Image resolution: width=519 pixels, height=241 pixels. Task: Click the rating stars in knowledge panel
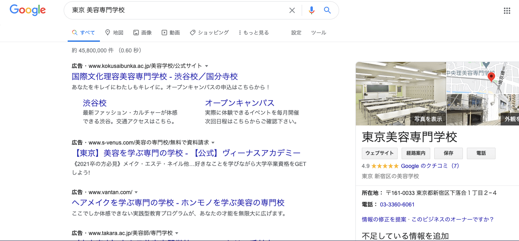click(385, 166)
